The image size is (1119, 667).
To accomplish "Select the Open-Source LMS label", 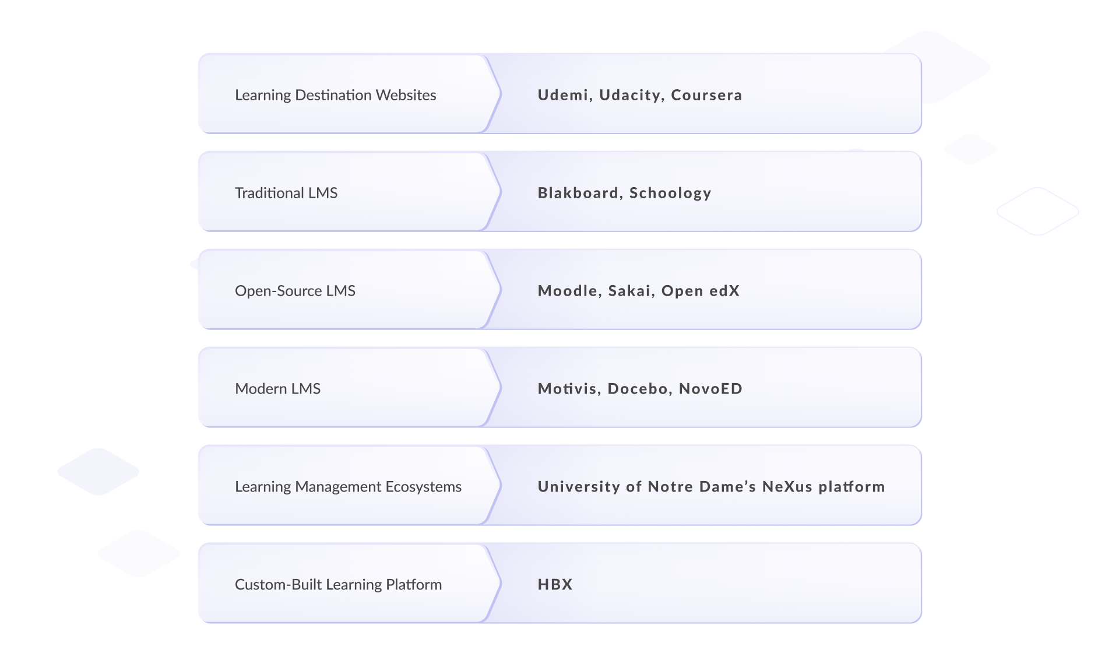I will point(295,291).
